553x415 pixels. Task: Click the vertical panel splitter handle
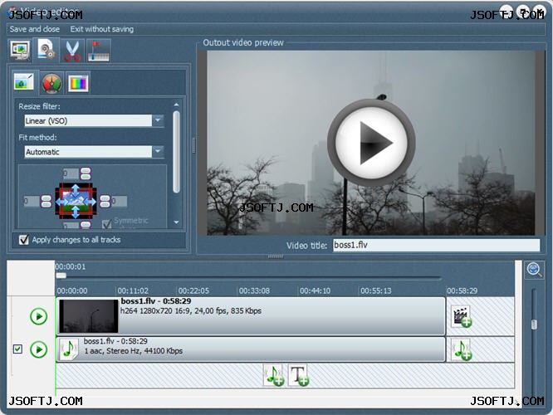click(x=193, y=145)
